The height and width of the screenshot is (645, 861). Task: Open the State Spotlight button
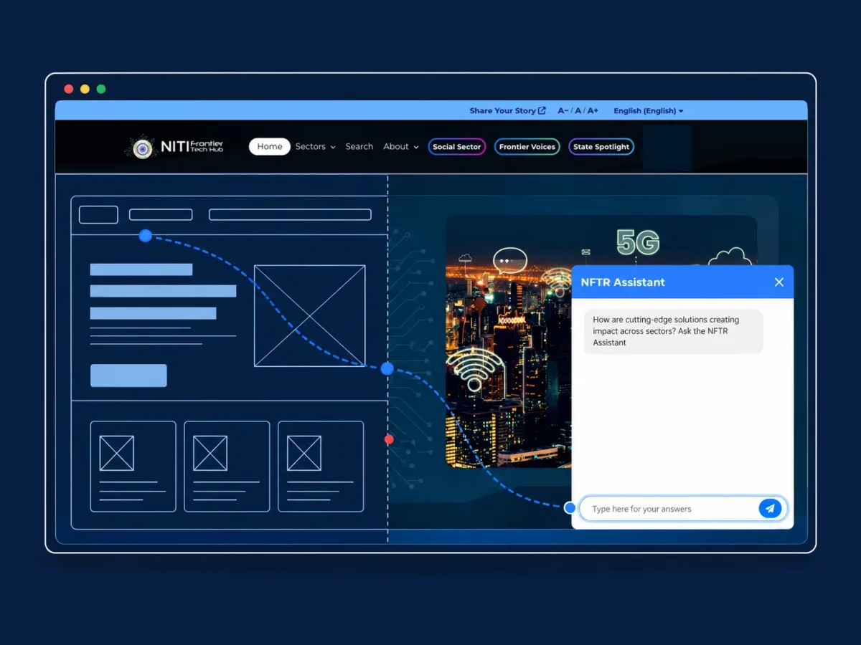(601, 147)
